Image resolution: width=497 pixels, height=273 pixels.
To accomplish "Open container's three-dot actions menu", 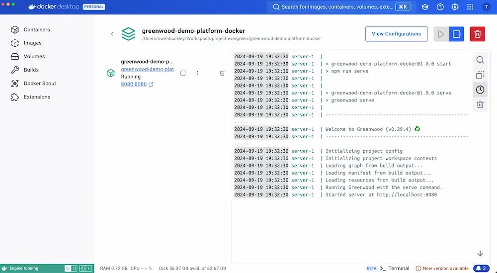I will (198, 73).
